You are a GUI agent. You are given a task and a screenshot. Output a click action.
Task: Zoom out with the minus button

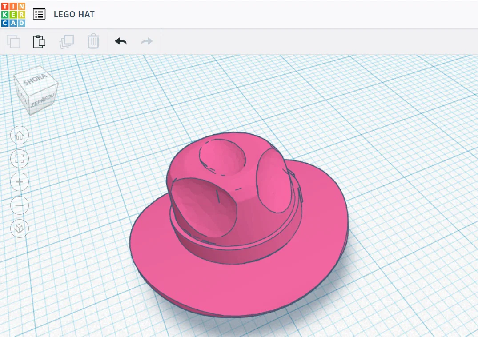[20, 205]
